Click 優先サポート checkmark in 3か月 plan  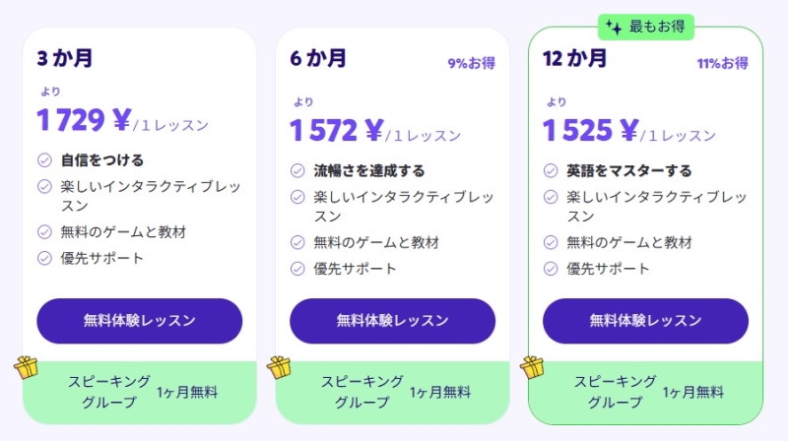click(x=44, y=259)
